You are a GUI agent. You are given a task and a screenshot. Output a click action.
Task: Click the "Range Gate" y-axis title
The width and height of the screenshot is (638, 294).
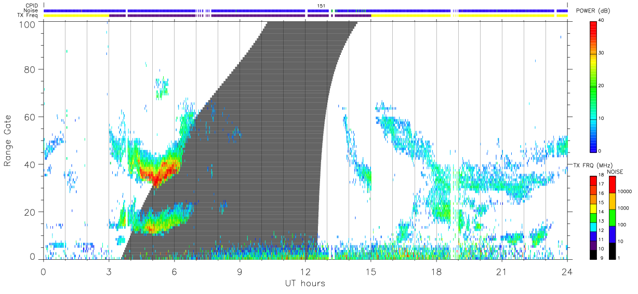[8, 140]
